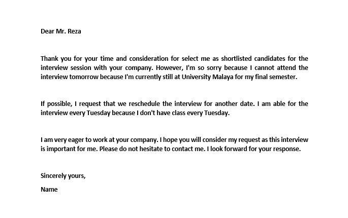348x218 pixels.
Task: Click the 'Name' signature placeholder
Action: [49, 190]
